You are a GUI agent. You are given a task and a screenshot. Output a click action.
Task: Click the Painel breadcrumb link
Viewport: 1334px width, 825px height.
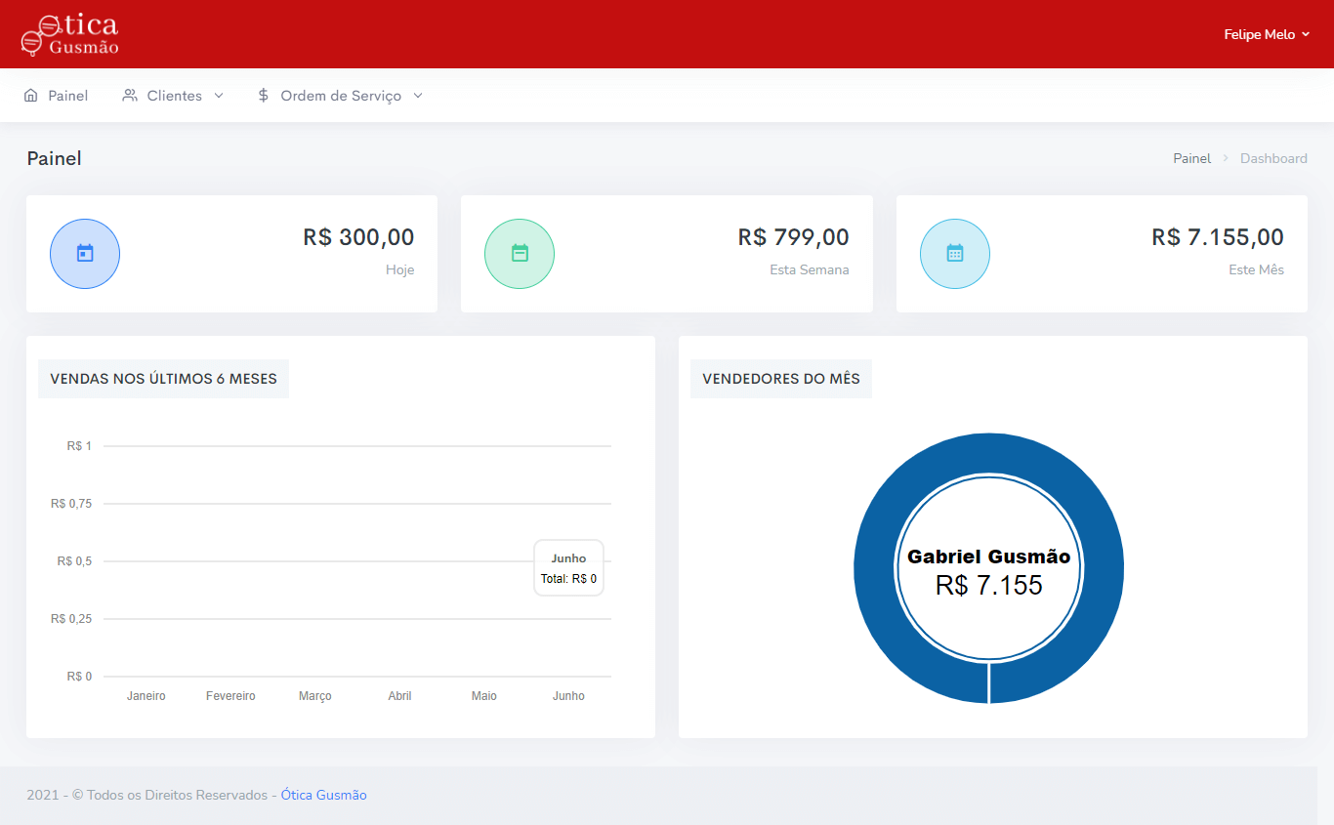1191,158
